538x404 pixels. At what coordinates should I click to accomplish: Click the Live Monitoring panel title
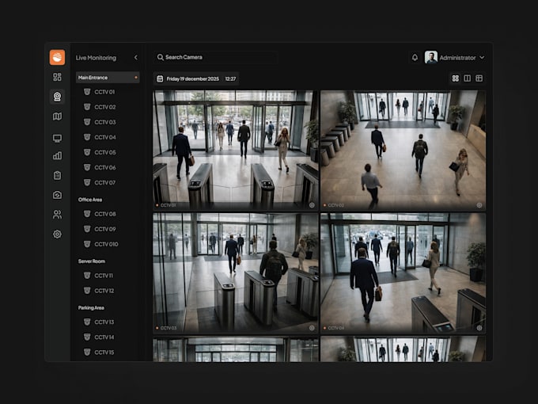click(96, 58)
